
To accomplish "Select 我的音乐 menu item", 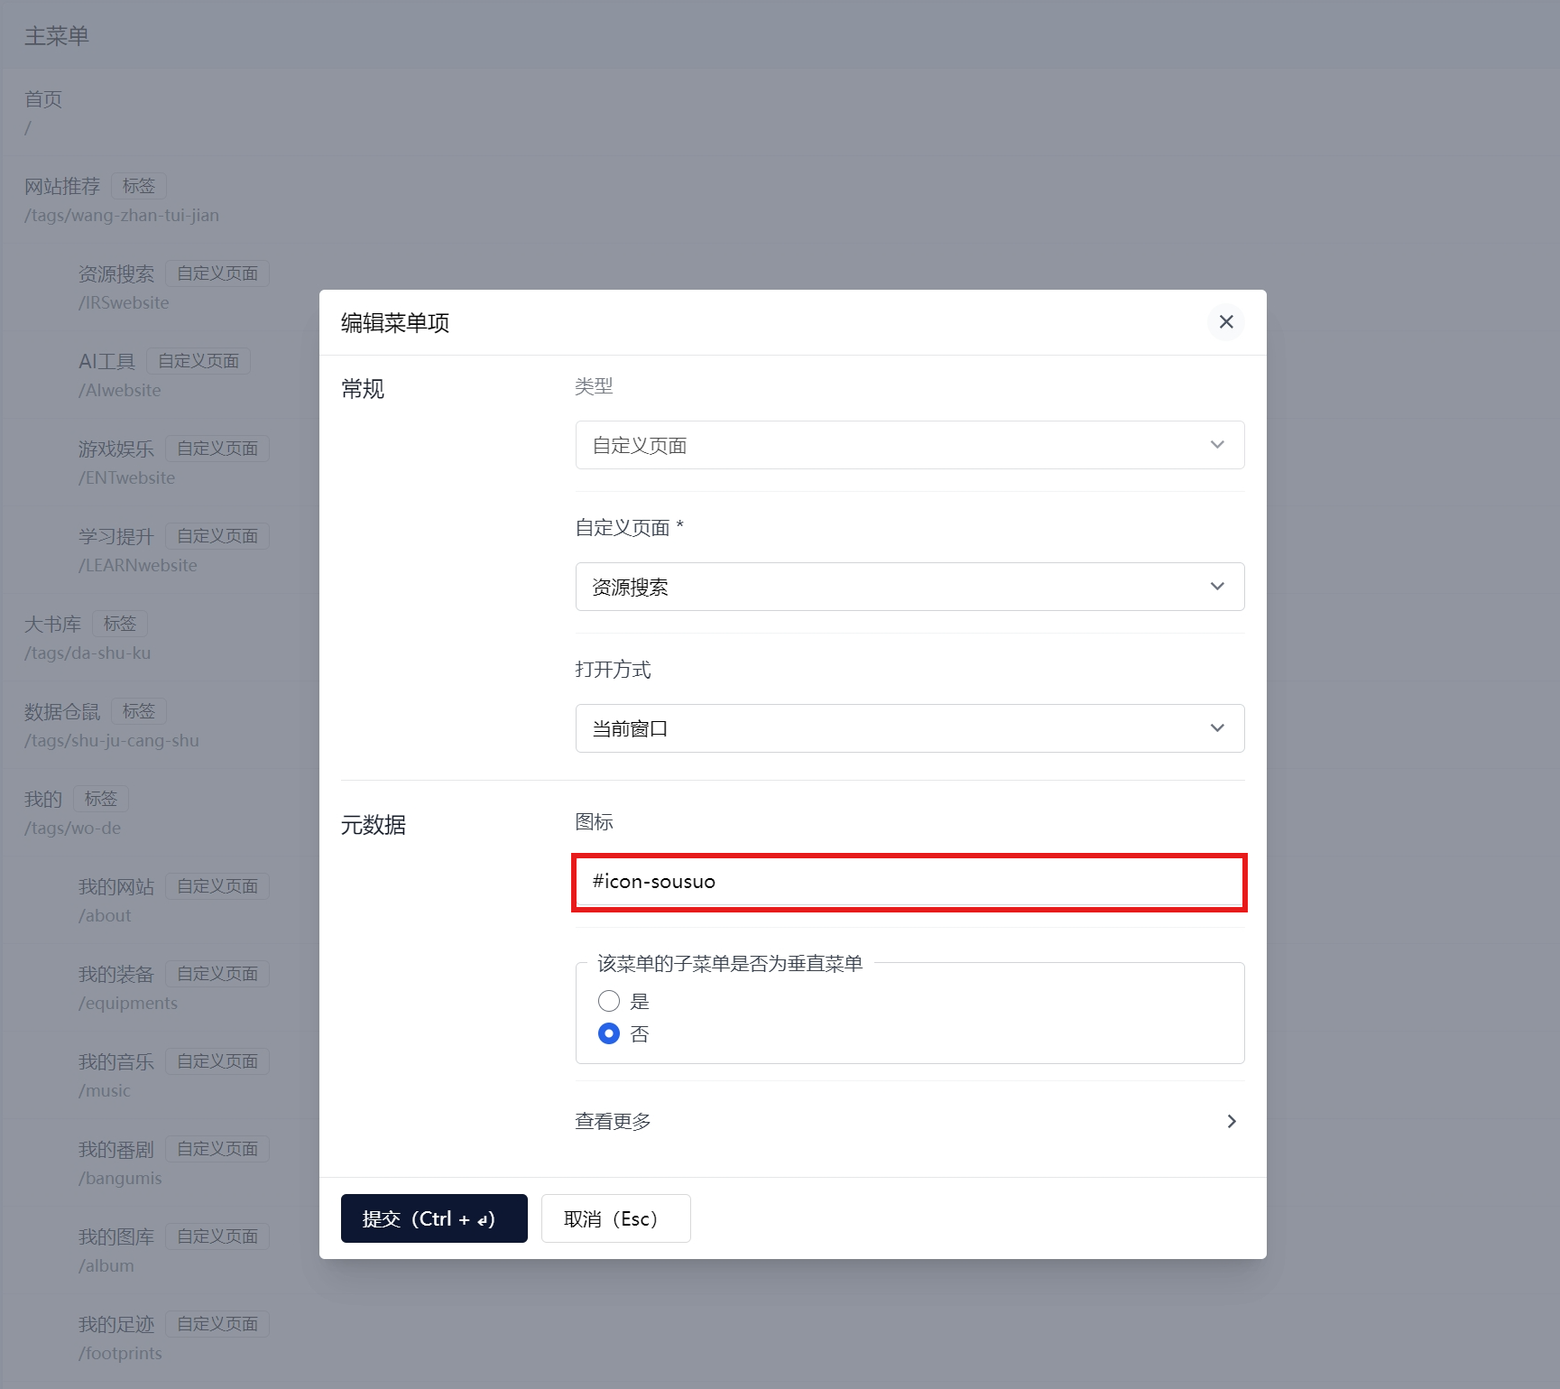I will (116, 1062).
